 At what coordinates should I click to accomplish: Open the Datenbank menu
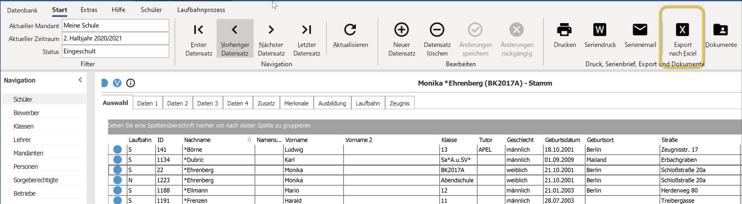click(22, 10)
